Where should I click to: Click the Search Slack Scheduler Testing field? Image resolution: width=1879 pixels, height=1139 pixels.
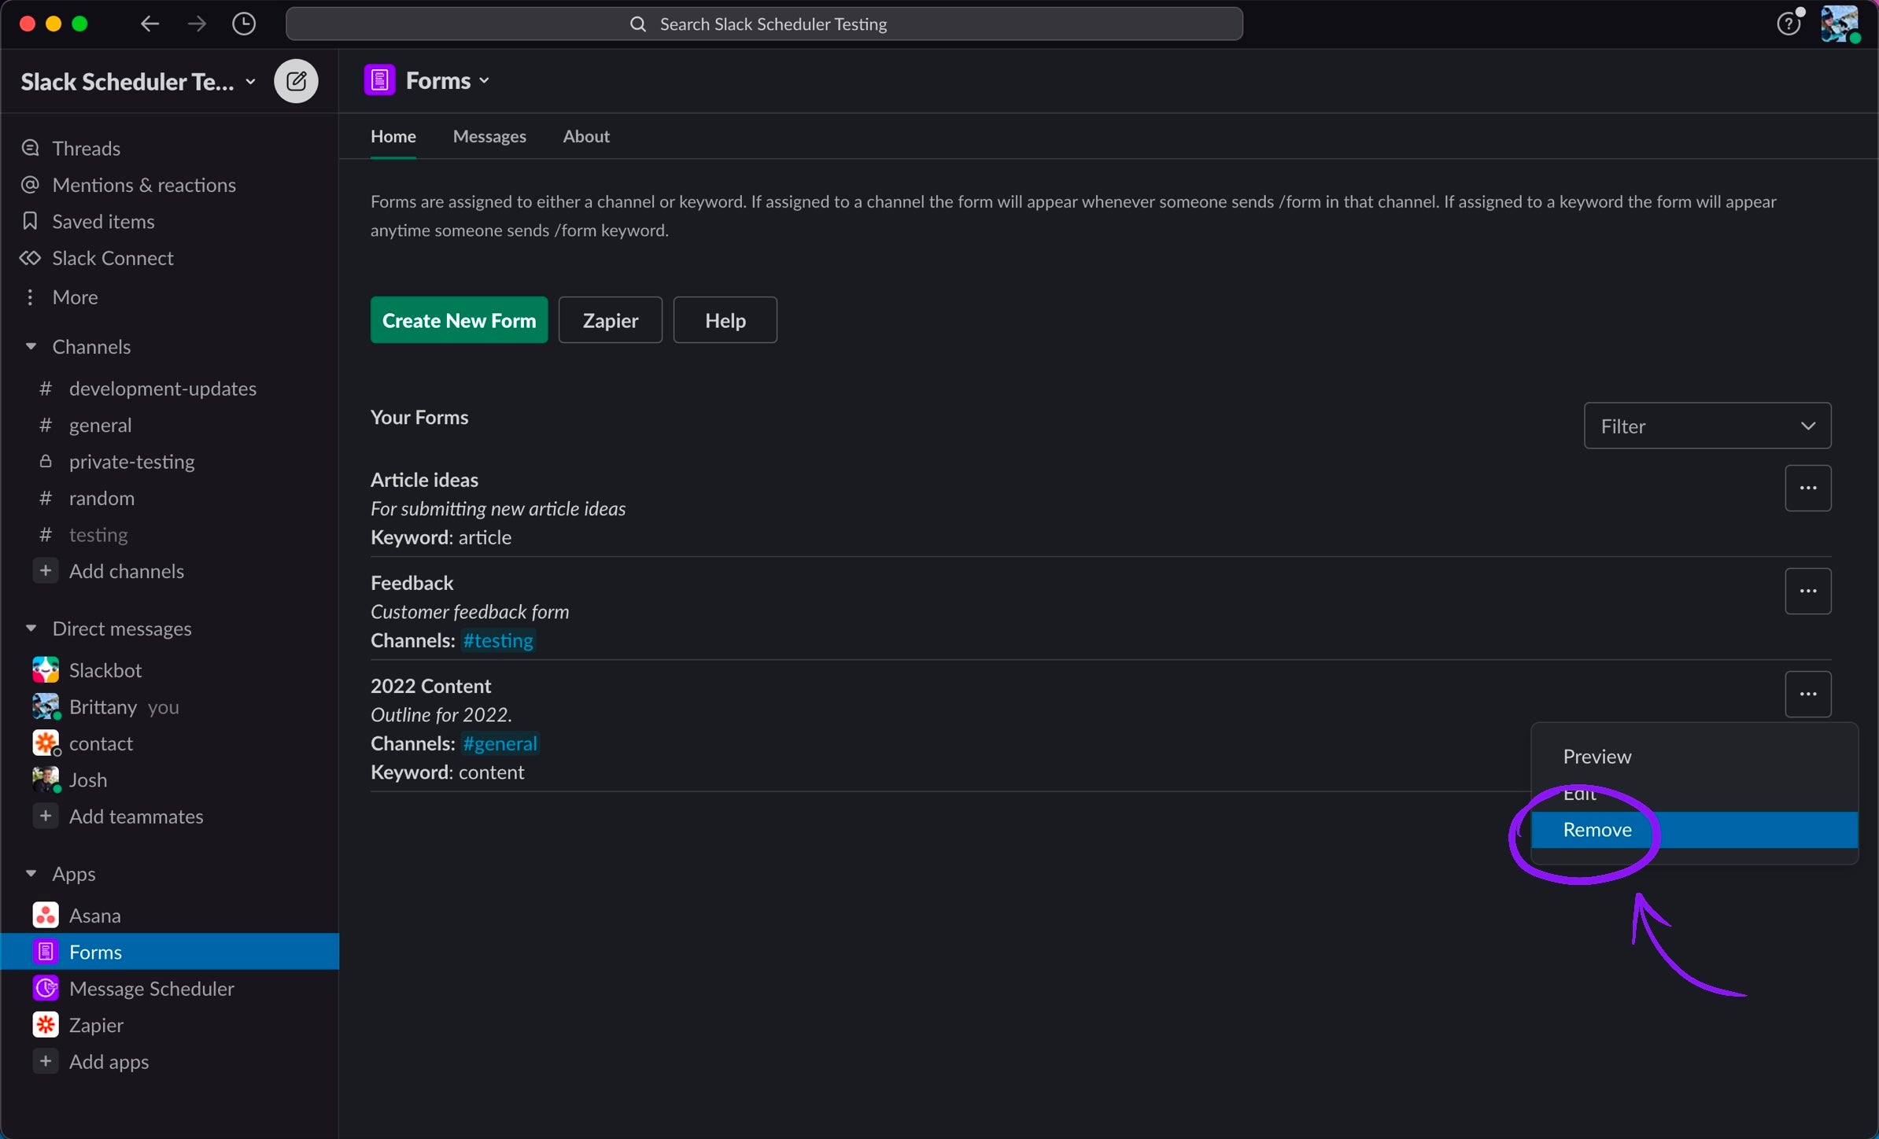(763, 24)
